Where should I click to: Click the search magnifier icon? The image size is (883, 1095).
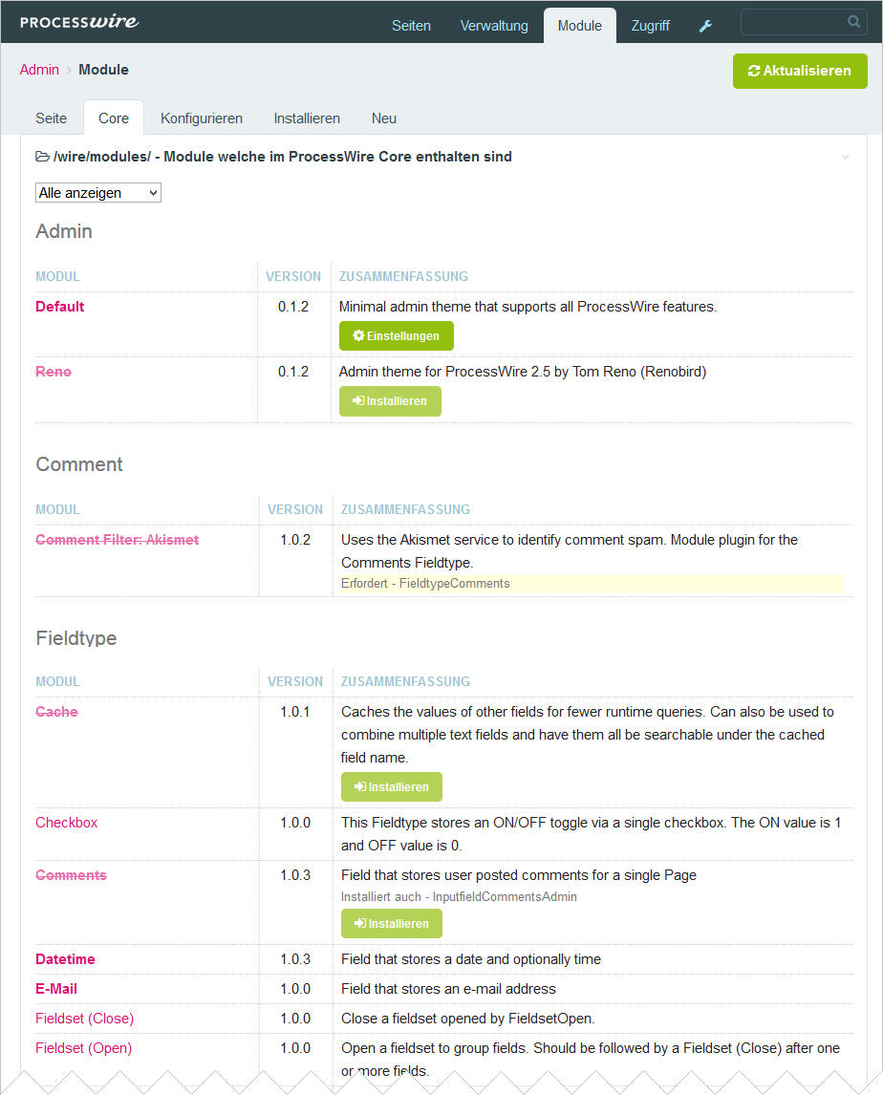point(853,22)
